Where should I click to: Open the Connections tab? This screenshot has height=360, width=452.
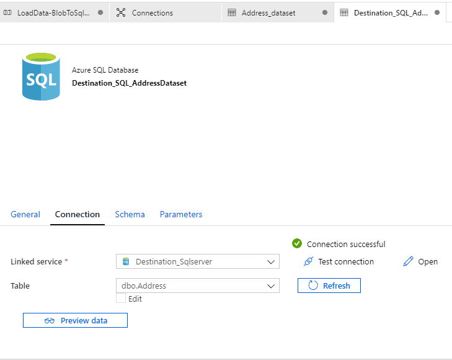pyautogui.click(x=166, y=12)
